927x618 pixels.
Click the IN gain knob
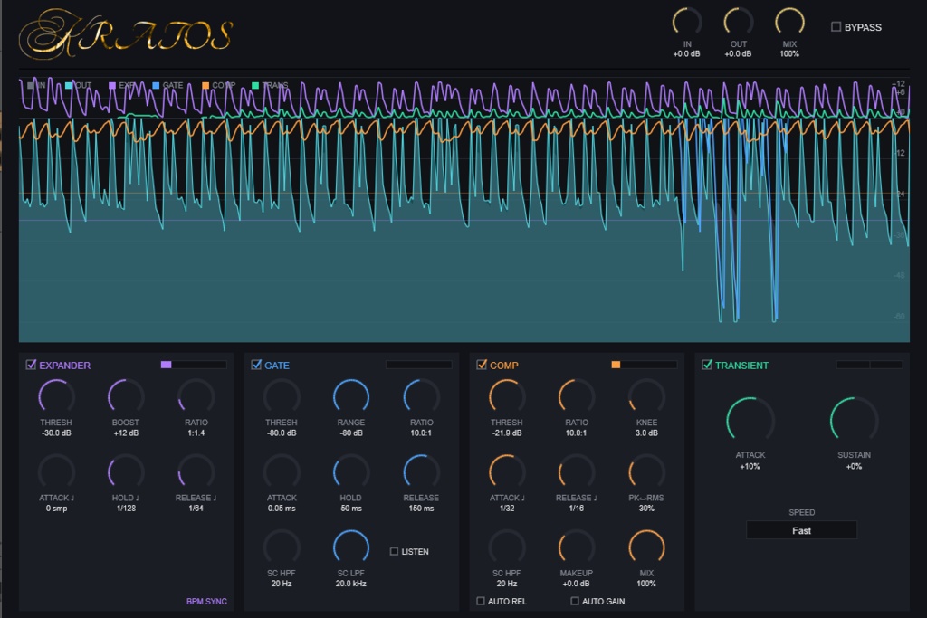click(687, 23)
